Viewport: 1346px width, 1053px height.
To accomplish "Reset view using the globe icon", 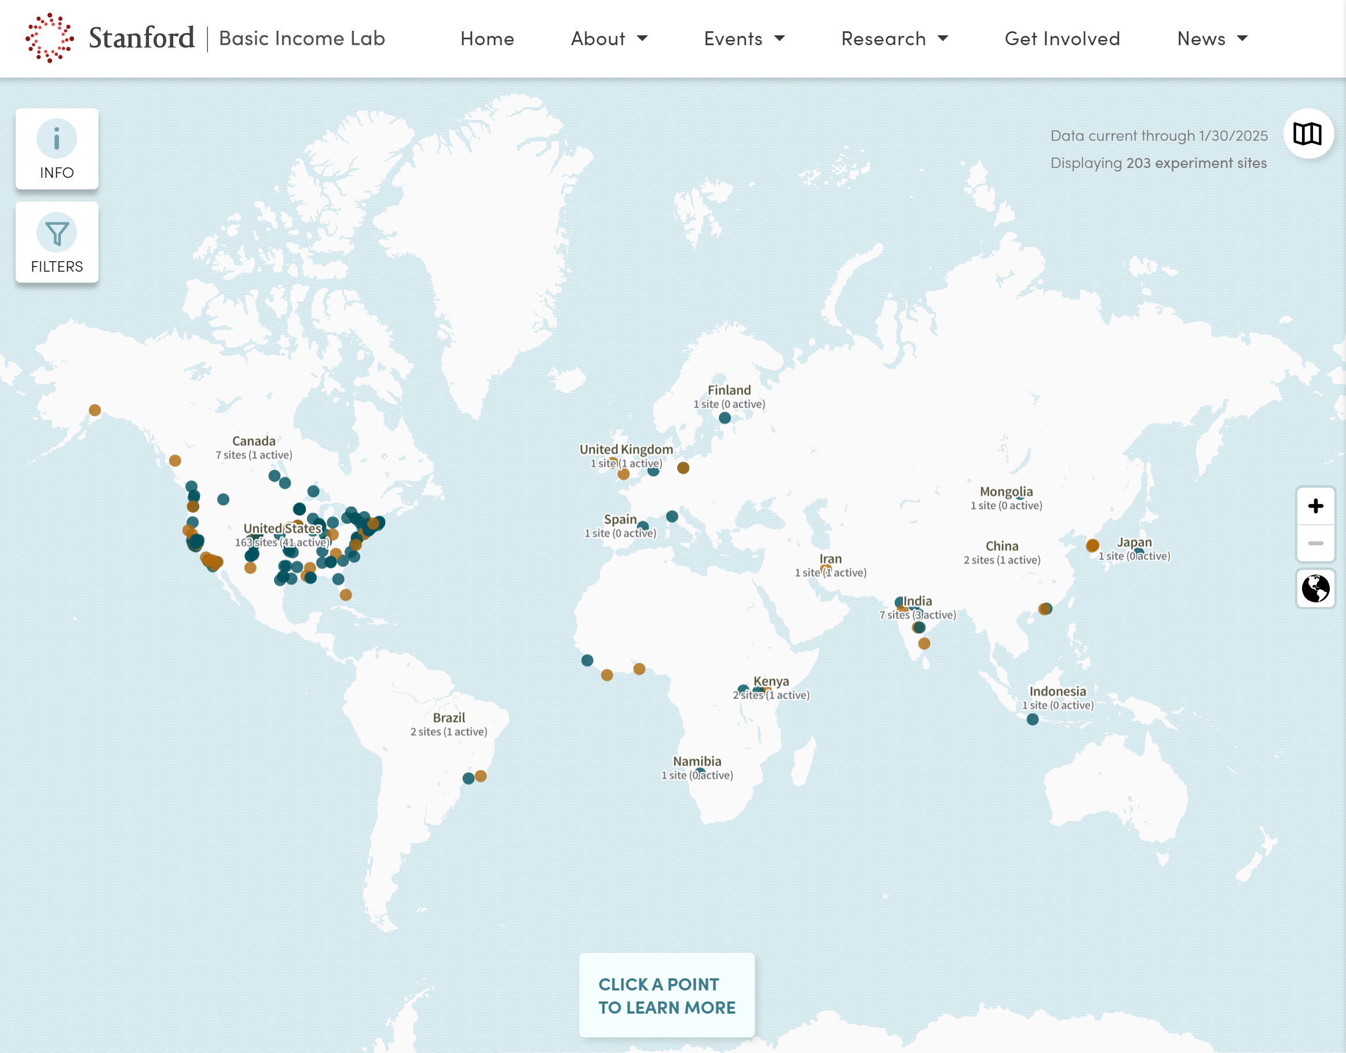I will pos(1315,588).
